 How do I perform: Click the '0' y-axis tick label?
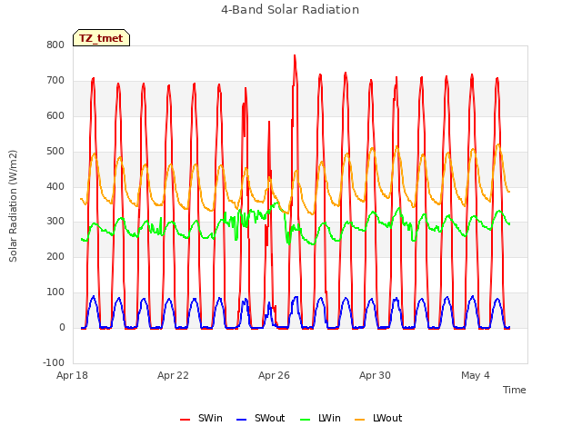(x=63, y=328)
